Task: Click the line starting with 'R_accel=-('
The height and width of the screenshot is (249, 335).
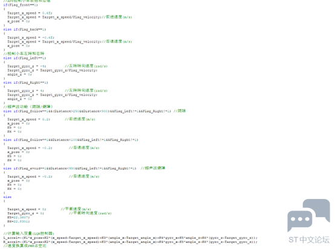Action: 131,242
